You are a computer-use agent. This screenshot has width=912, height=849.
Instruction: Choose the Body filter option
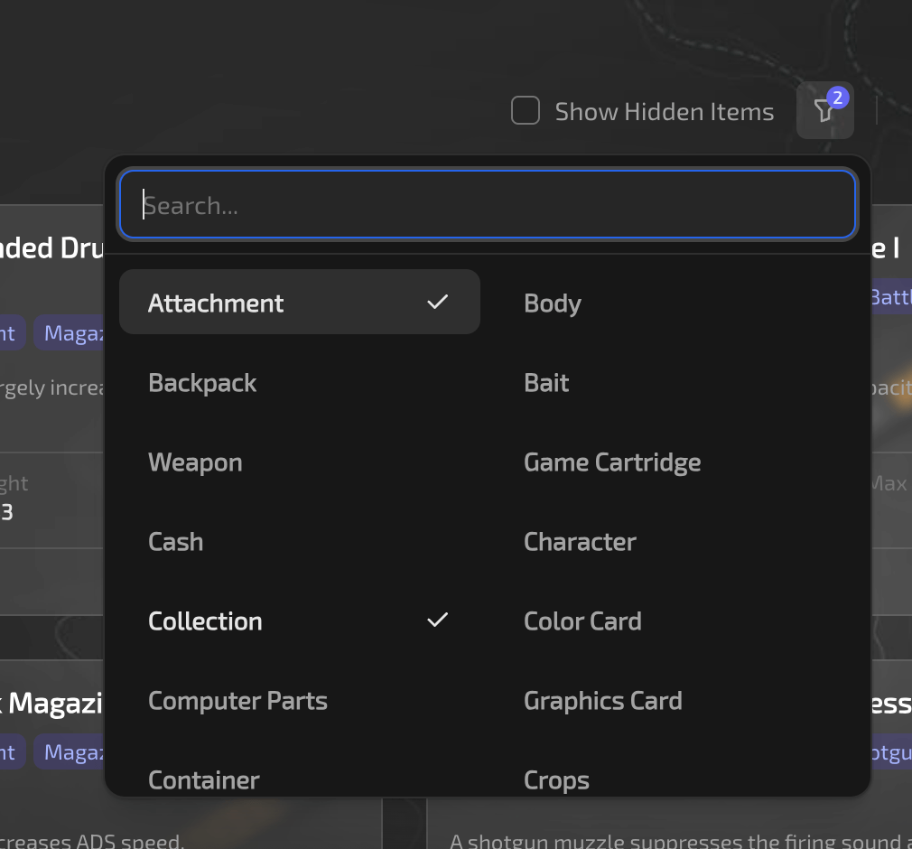(x=553, y=303)
